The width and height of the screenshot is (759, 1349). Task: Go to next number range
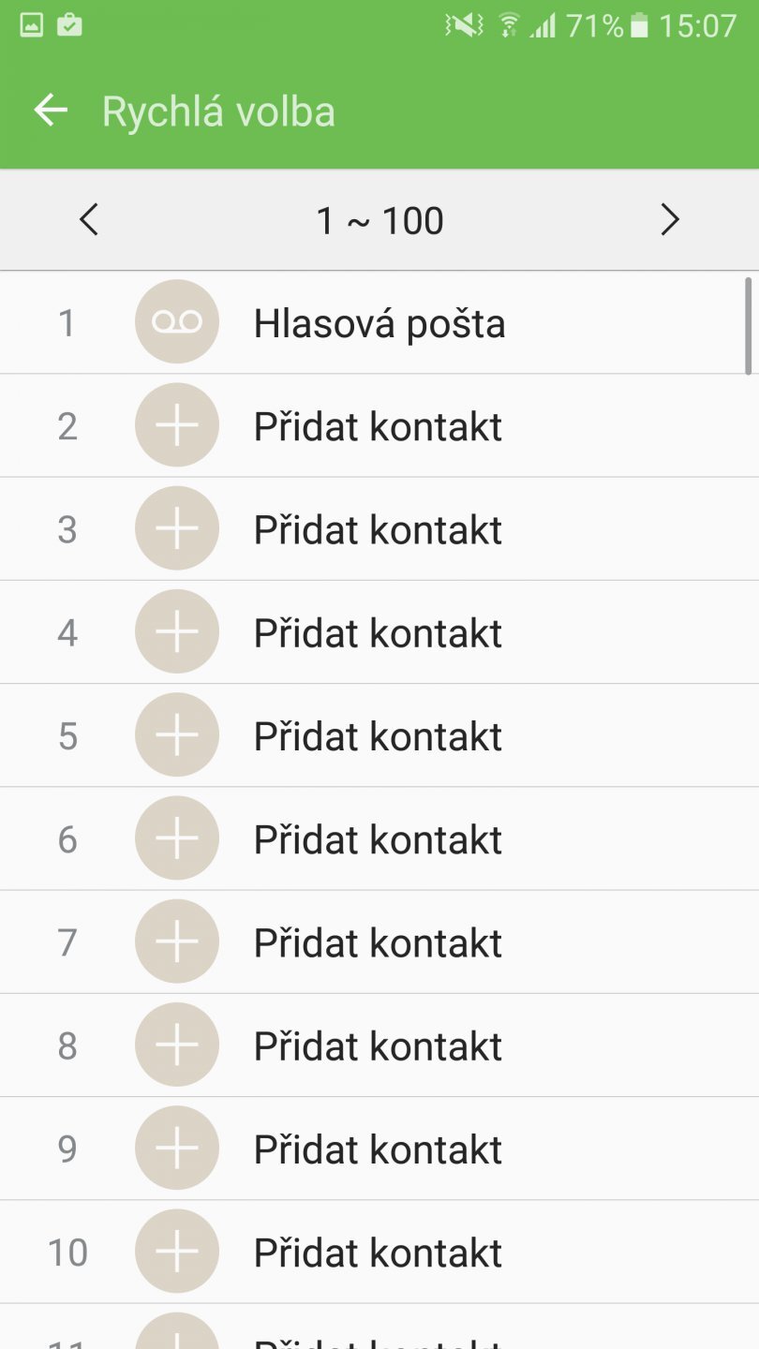tap(669, 220)
